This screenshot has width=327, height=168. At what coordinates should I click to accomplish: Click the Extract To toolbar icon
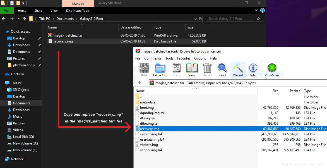point(160,70)
